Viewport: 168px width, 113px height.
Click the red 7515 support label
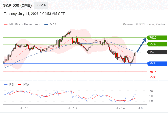coord(153,72)
